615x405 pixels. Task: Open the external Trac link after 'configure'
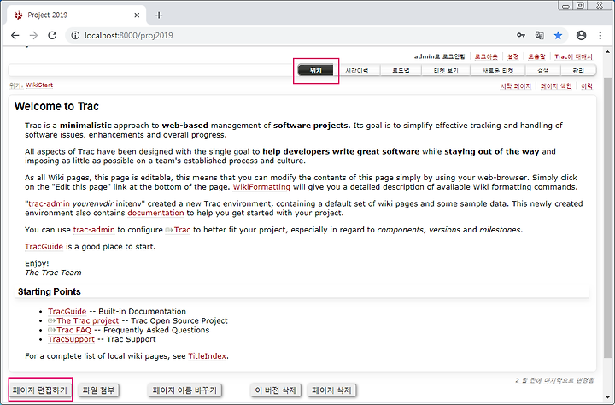pyautogui.click(x=178, y=230)
